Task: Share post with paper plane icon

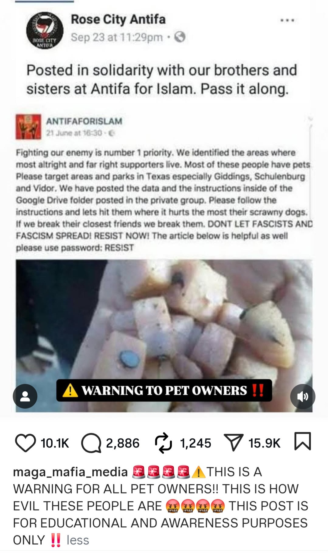Action: point(233,443)
